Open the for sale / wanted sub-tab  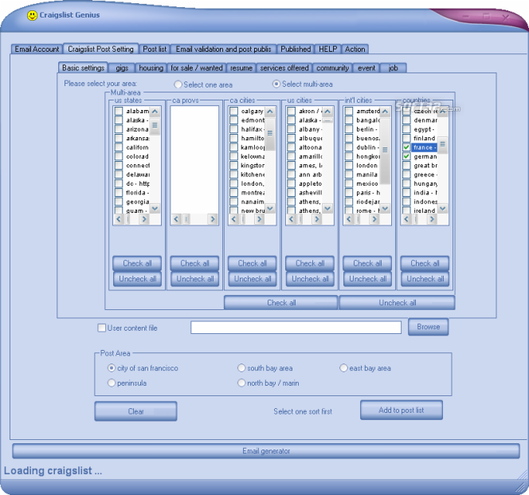(x=196, y=69)
